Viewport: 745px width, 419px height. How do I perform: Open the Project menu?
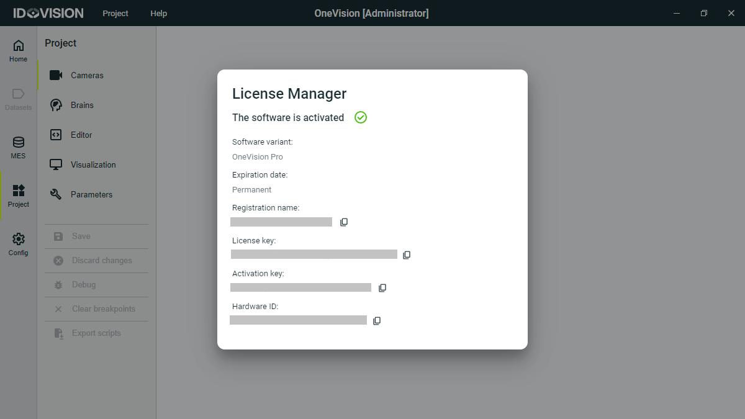[x=115, y=13]
